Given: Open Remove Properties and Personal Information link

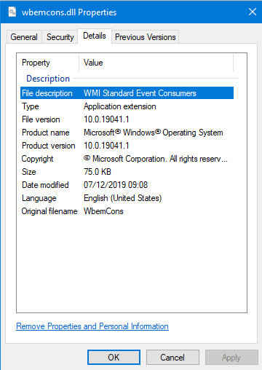Looking at the screenshot, I should click(x=92, y=326).
